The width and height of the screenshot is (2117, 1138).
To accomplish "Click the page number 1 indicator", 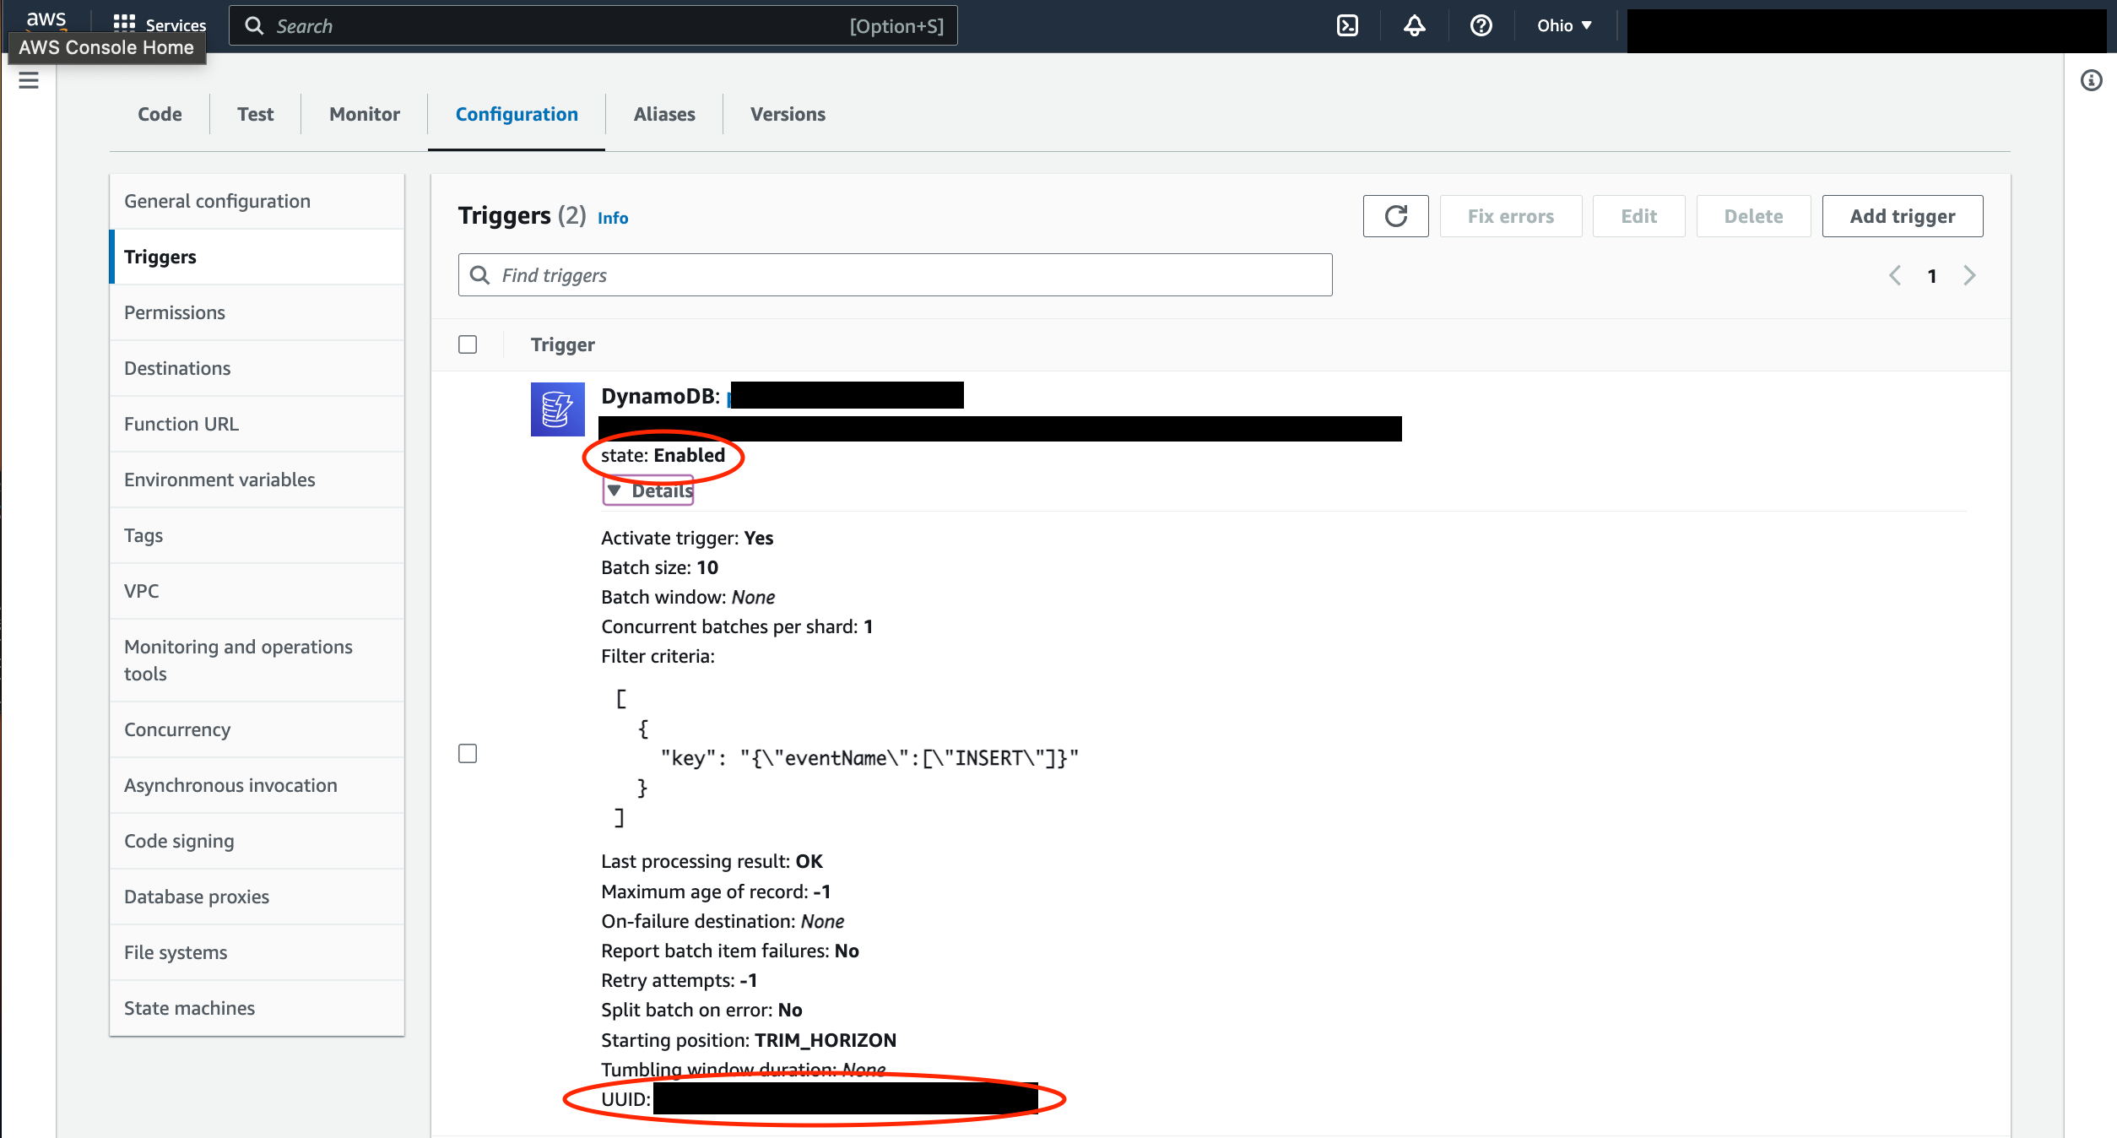I will (x=1932, y=276).
